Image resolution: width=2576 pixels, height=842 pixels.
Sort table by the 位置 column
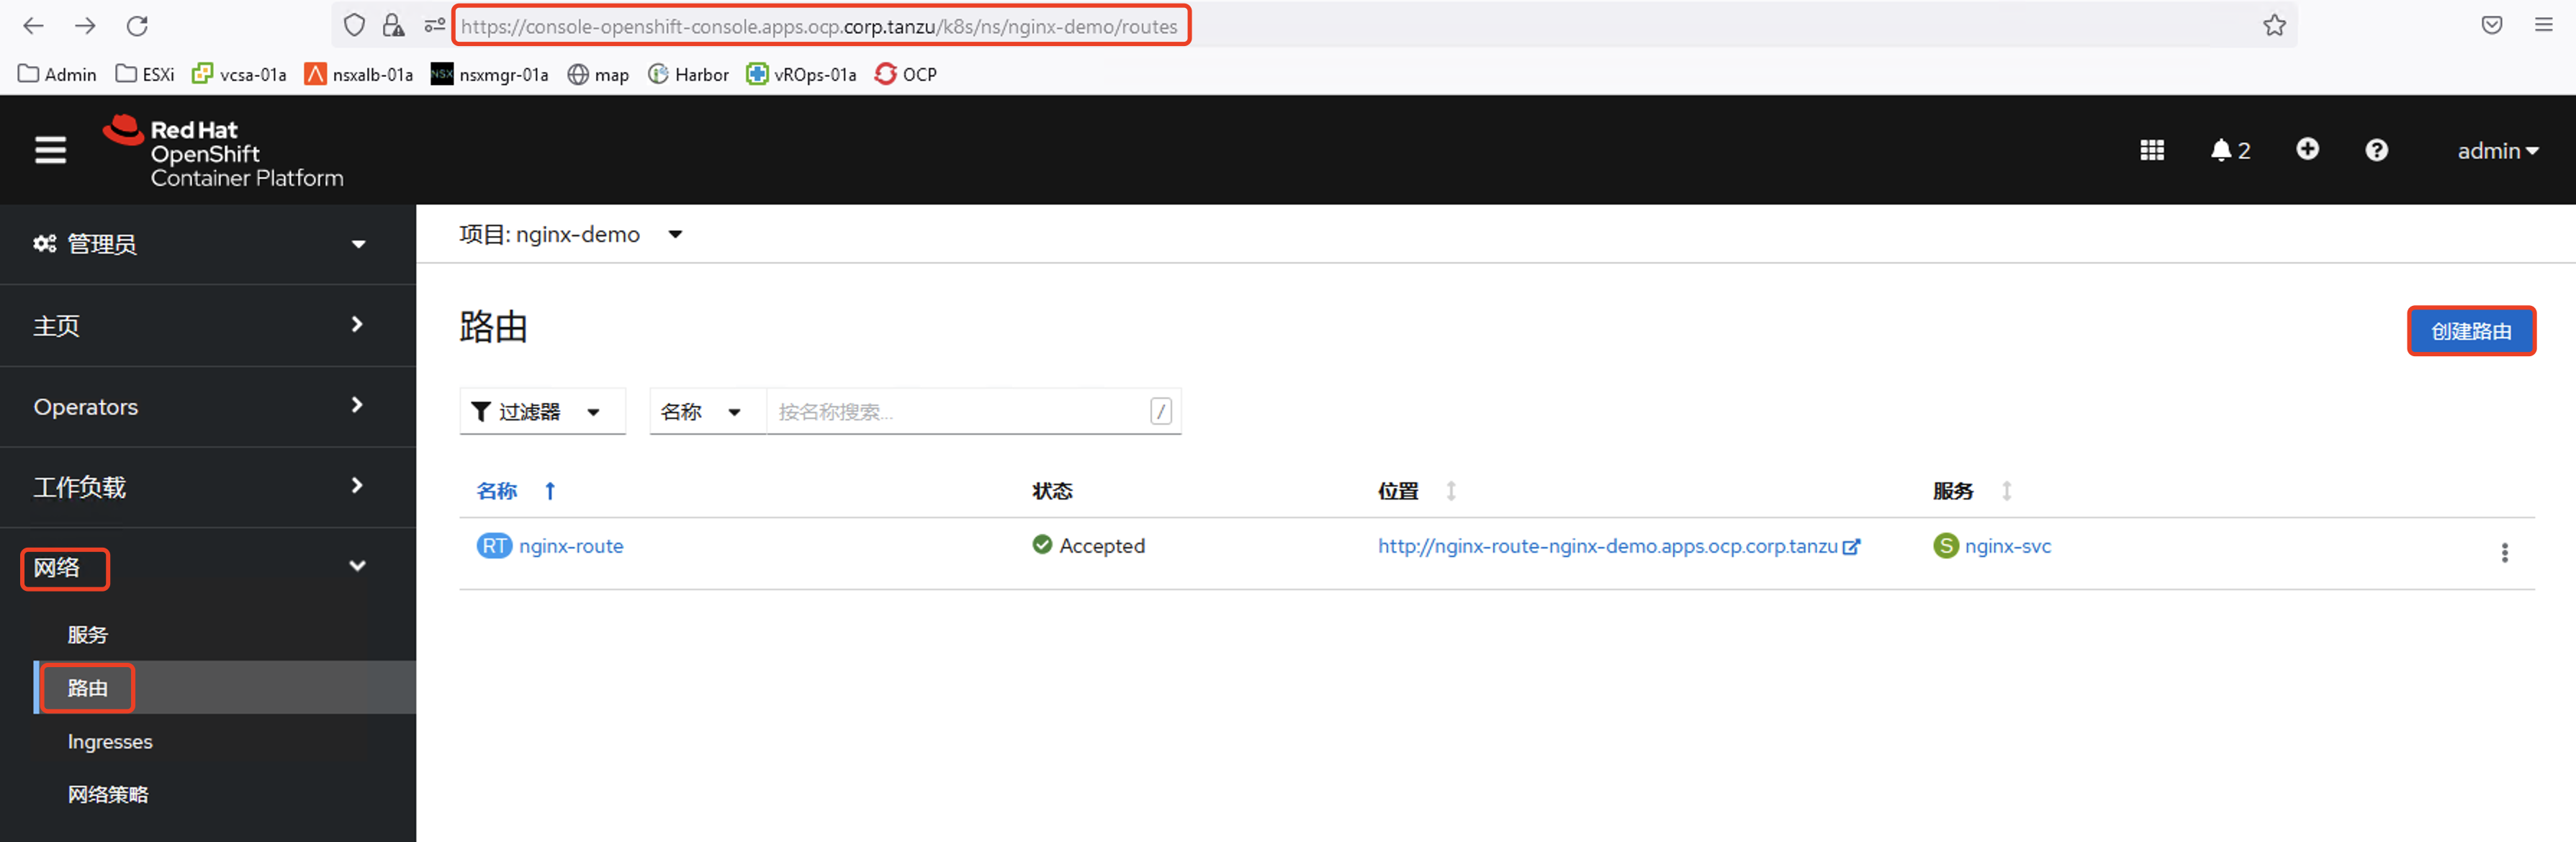click(1398, 491)
